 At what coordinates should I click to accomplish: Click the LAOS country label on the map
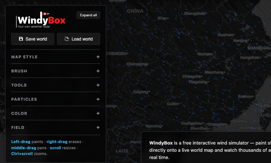[x=122, y=151]
